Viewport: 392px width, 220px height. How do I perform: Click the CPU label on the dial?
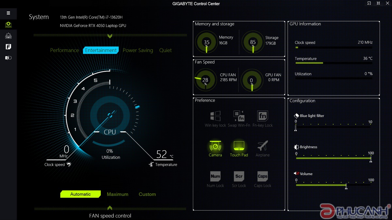(110, 132)
